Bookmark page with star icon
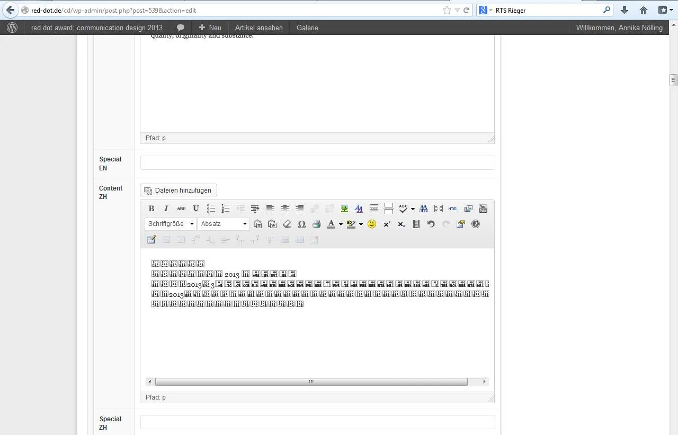Screen dimensions: 678x435 point(447,10)
